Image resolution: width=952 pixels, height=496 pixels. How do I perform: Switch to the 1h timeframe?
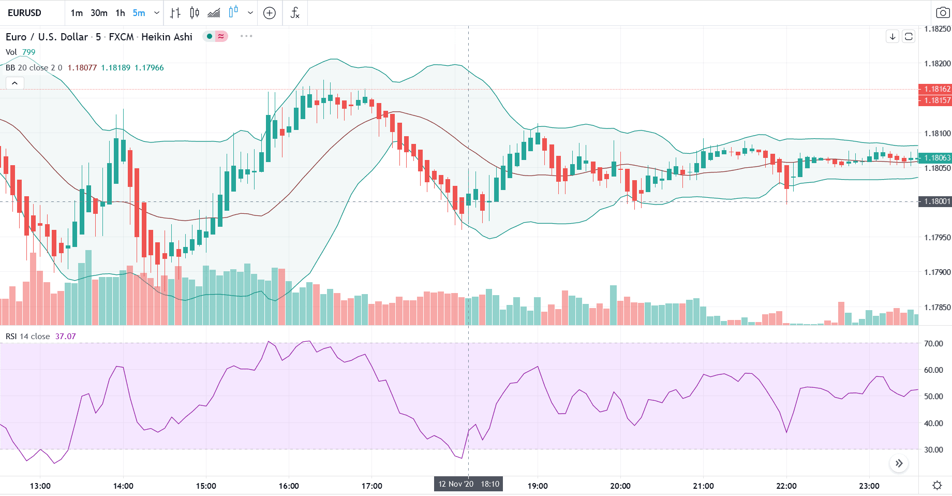point(120,13)
